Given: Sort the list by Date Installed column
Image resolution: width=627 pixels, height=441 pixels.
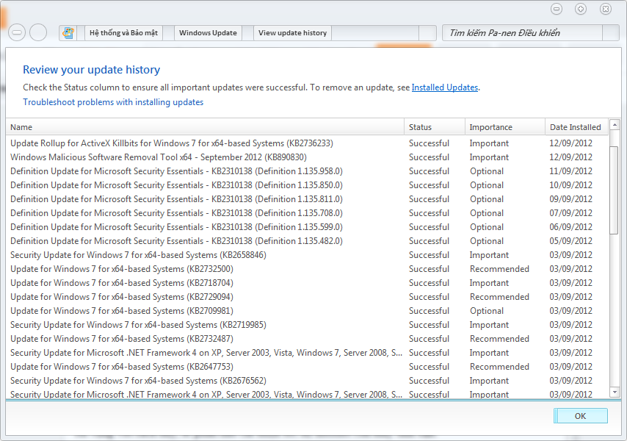Looking at the screenshot, I should pyautogui.click(x=575, y=127).
